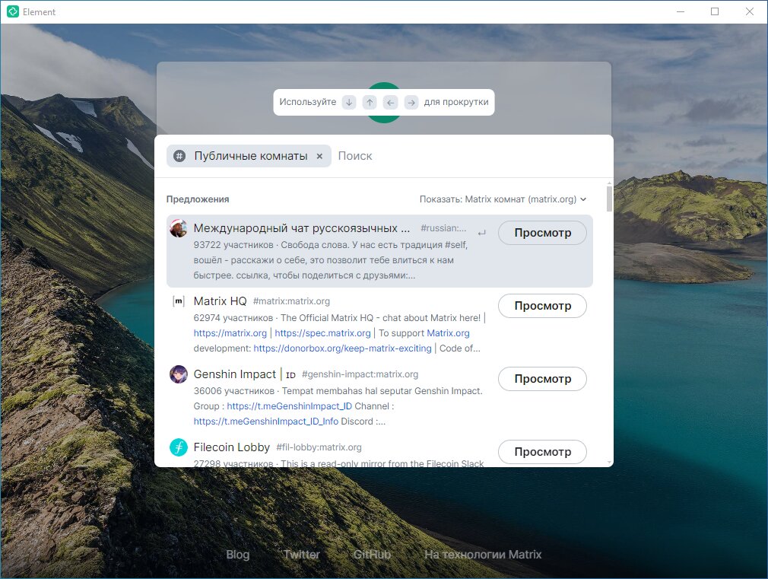
Task: Click the room list scrollbar thumb
Action: pyautogui.click(x=609, y=199)
